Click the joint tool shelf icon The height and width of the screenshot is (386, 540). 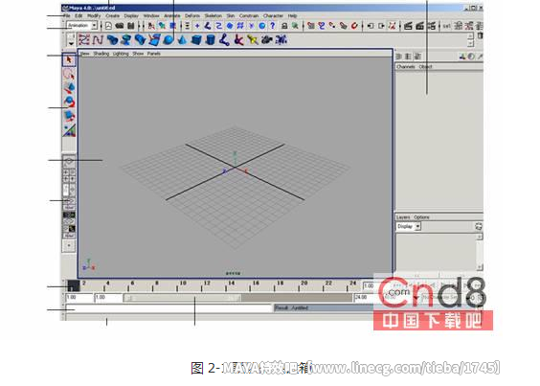tap(224, 40)
